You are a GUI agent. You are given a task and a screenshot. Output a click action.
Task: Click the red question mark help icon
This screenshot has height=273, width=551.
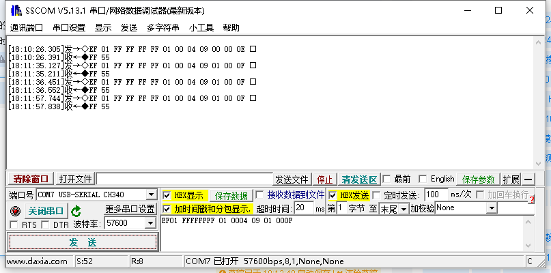coord(531,199)
